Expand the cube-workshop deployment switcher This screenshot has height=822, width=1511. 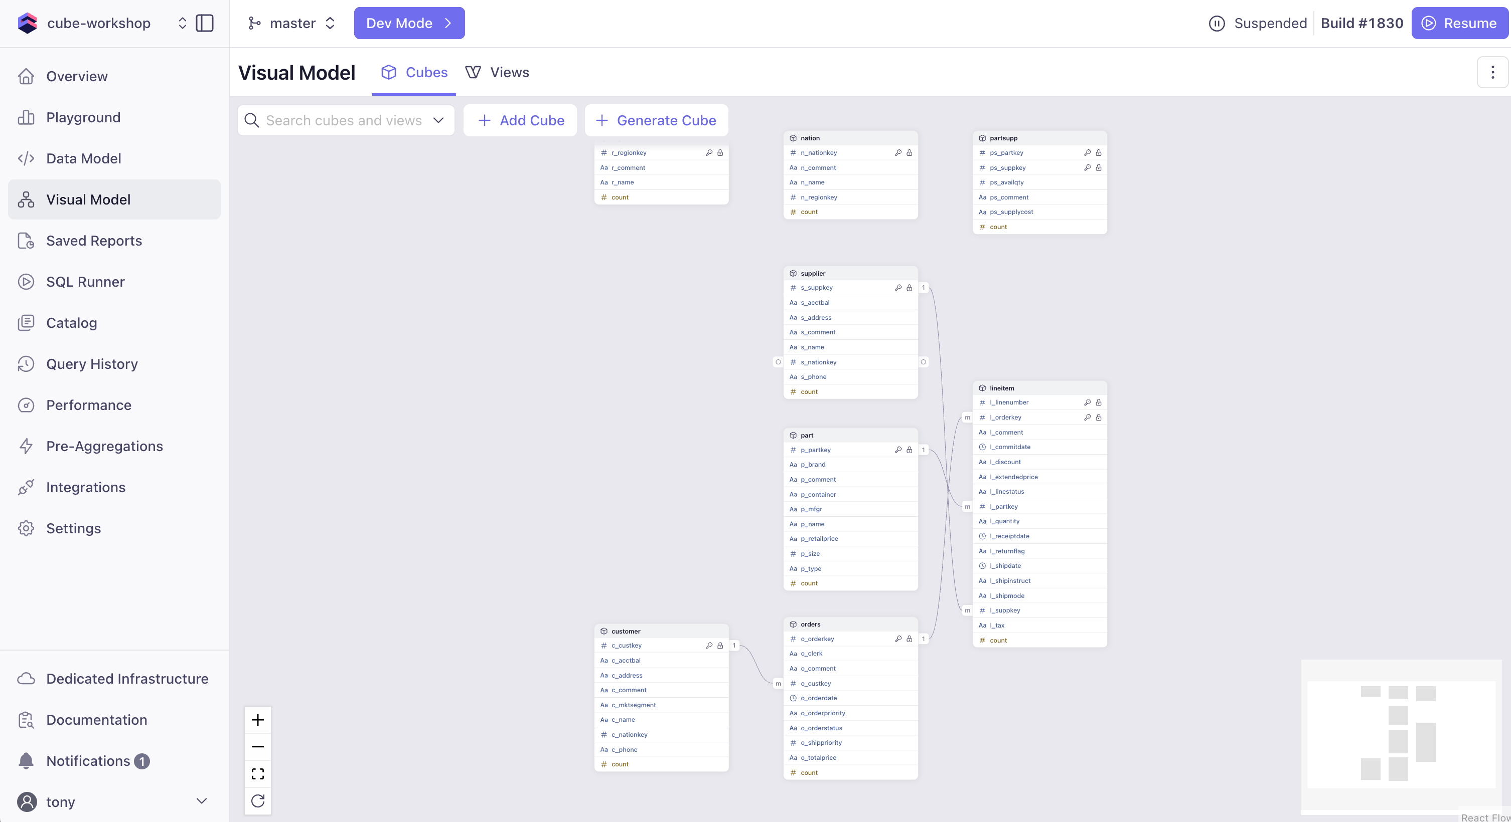pos(182,24)
